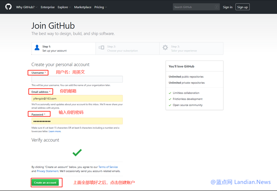Click the Password label
The width and height of the screenshot is (277, 191).
tap(37, 115)
